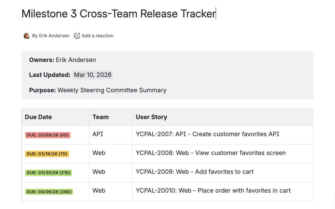Image resolution: width=335 pixels, height=209 pixels.
Task: Click the green DUE: 04/06/26 (28D) status label
Action: tap(49, 192)
